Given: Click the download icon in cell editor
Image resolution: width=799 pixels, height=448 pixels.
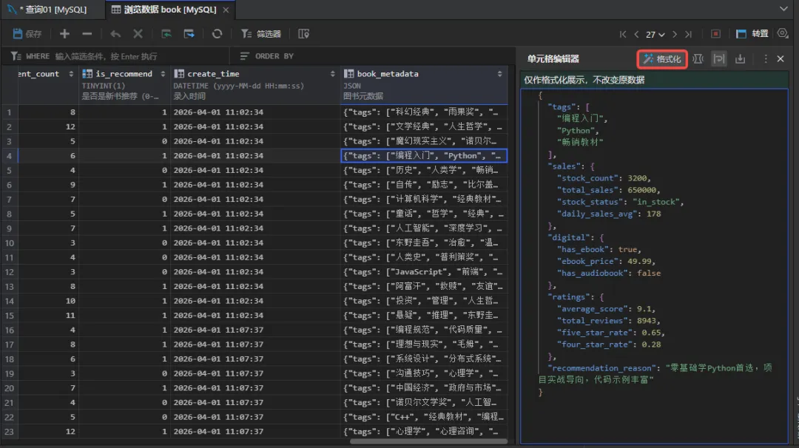Looking at the screenshot, I should [740, 59].
